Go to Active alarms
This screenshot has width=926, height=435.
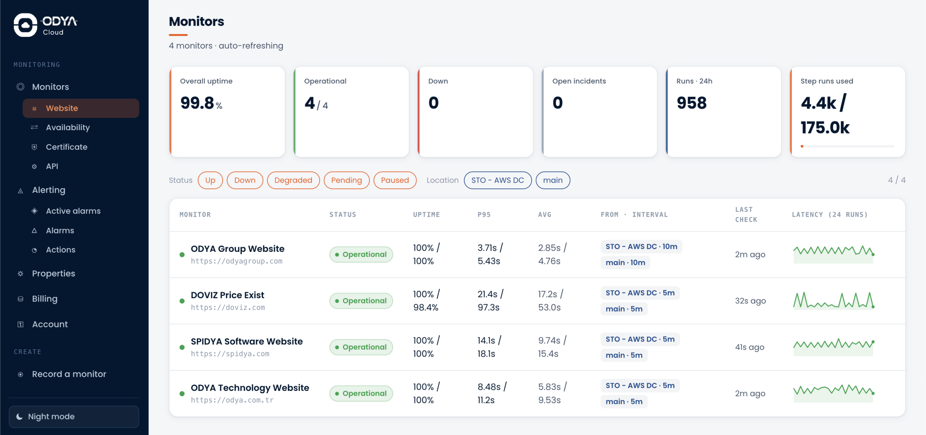pos(81,211)
